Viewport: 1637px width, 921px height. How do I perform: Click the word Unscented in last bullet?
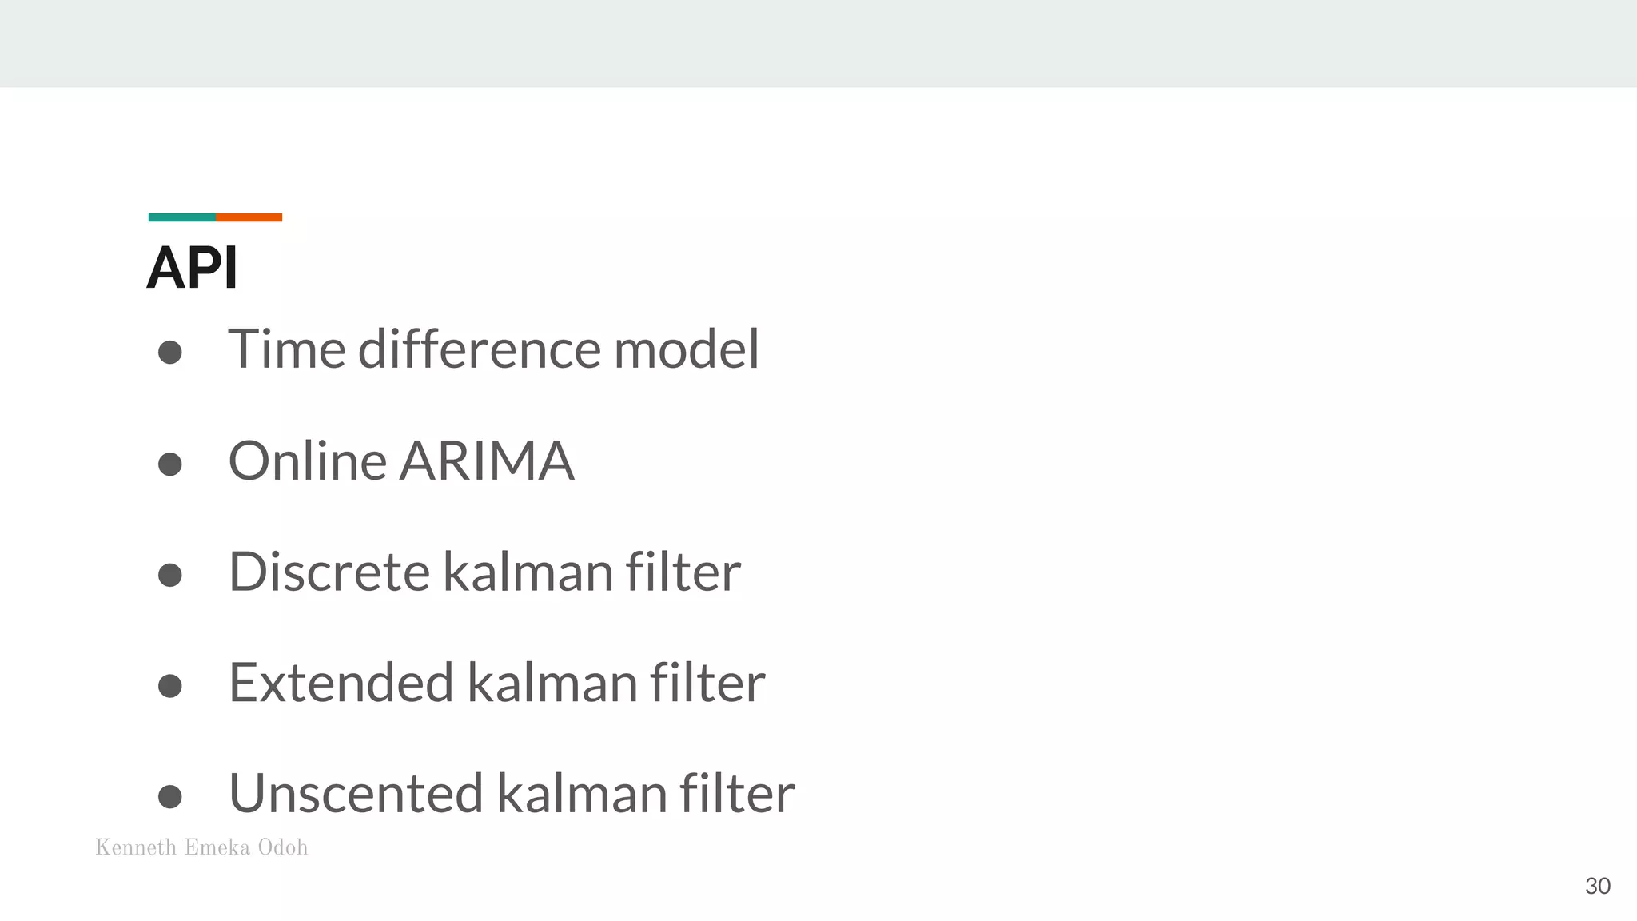coord(356,794)
